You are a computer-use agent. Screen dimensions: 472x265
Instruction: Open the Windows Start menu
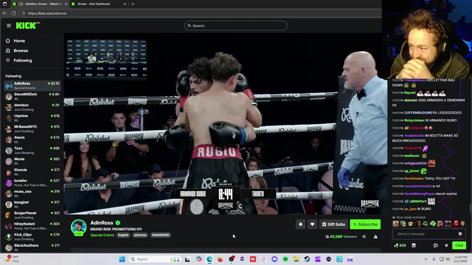point(122,259)
